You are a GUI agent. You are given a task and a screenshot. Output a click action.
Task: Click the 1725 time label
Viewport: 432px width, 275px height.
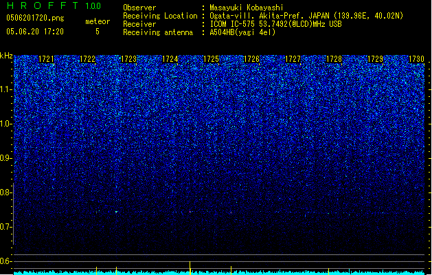pyautogui.click(x=211, y=59)
